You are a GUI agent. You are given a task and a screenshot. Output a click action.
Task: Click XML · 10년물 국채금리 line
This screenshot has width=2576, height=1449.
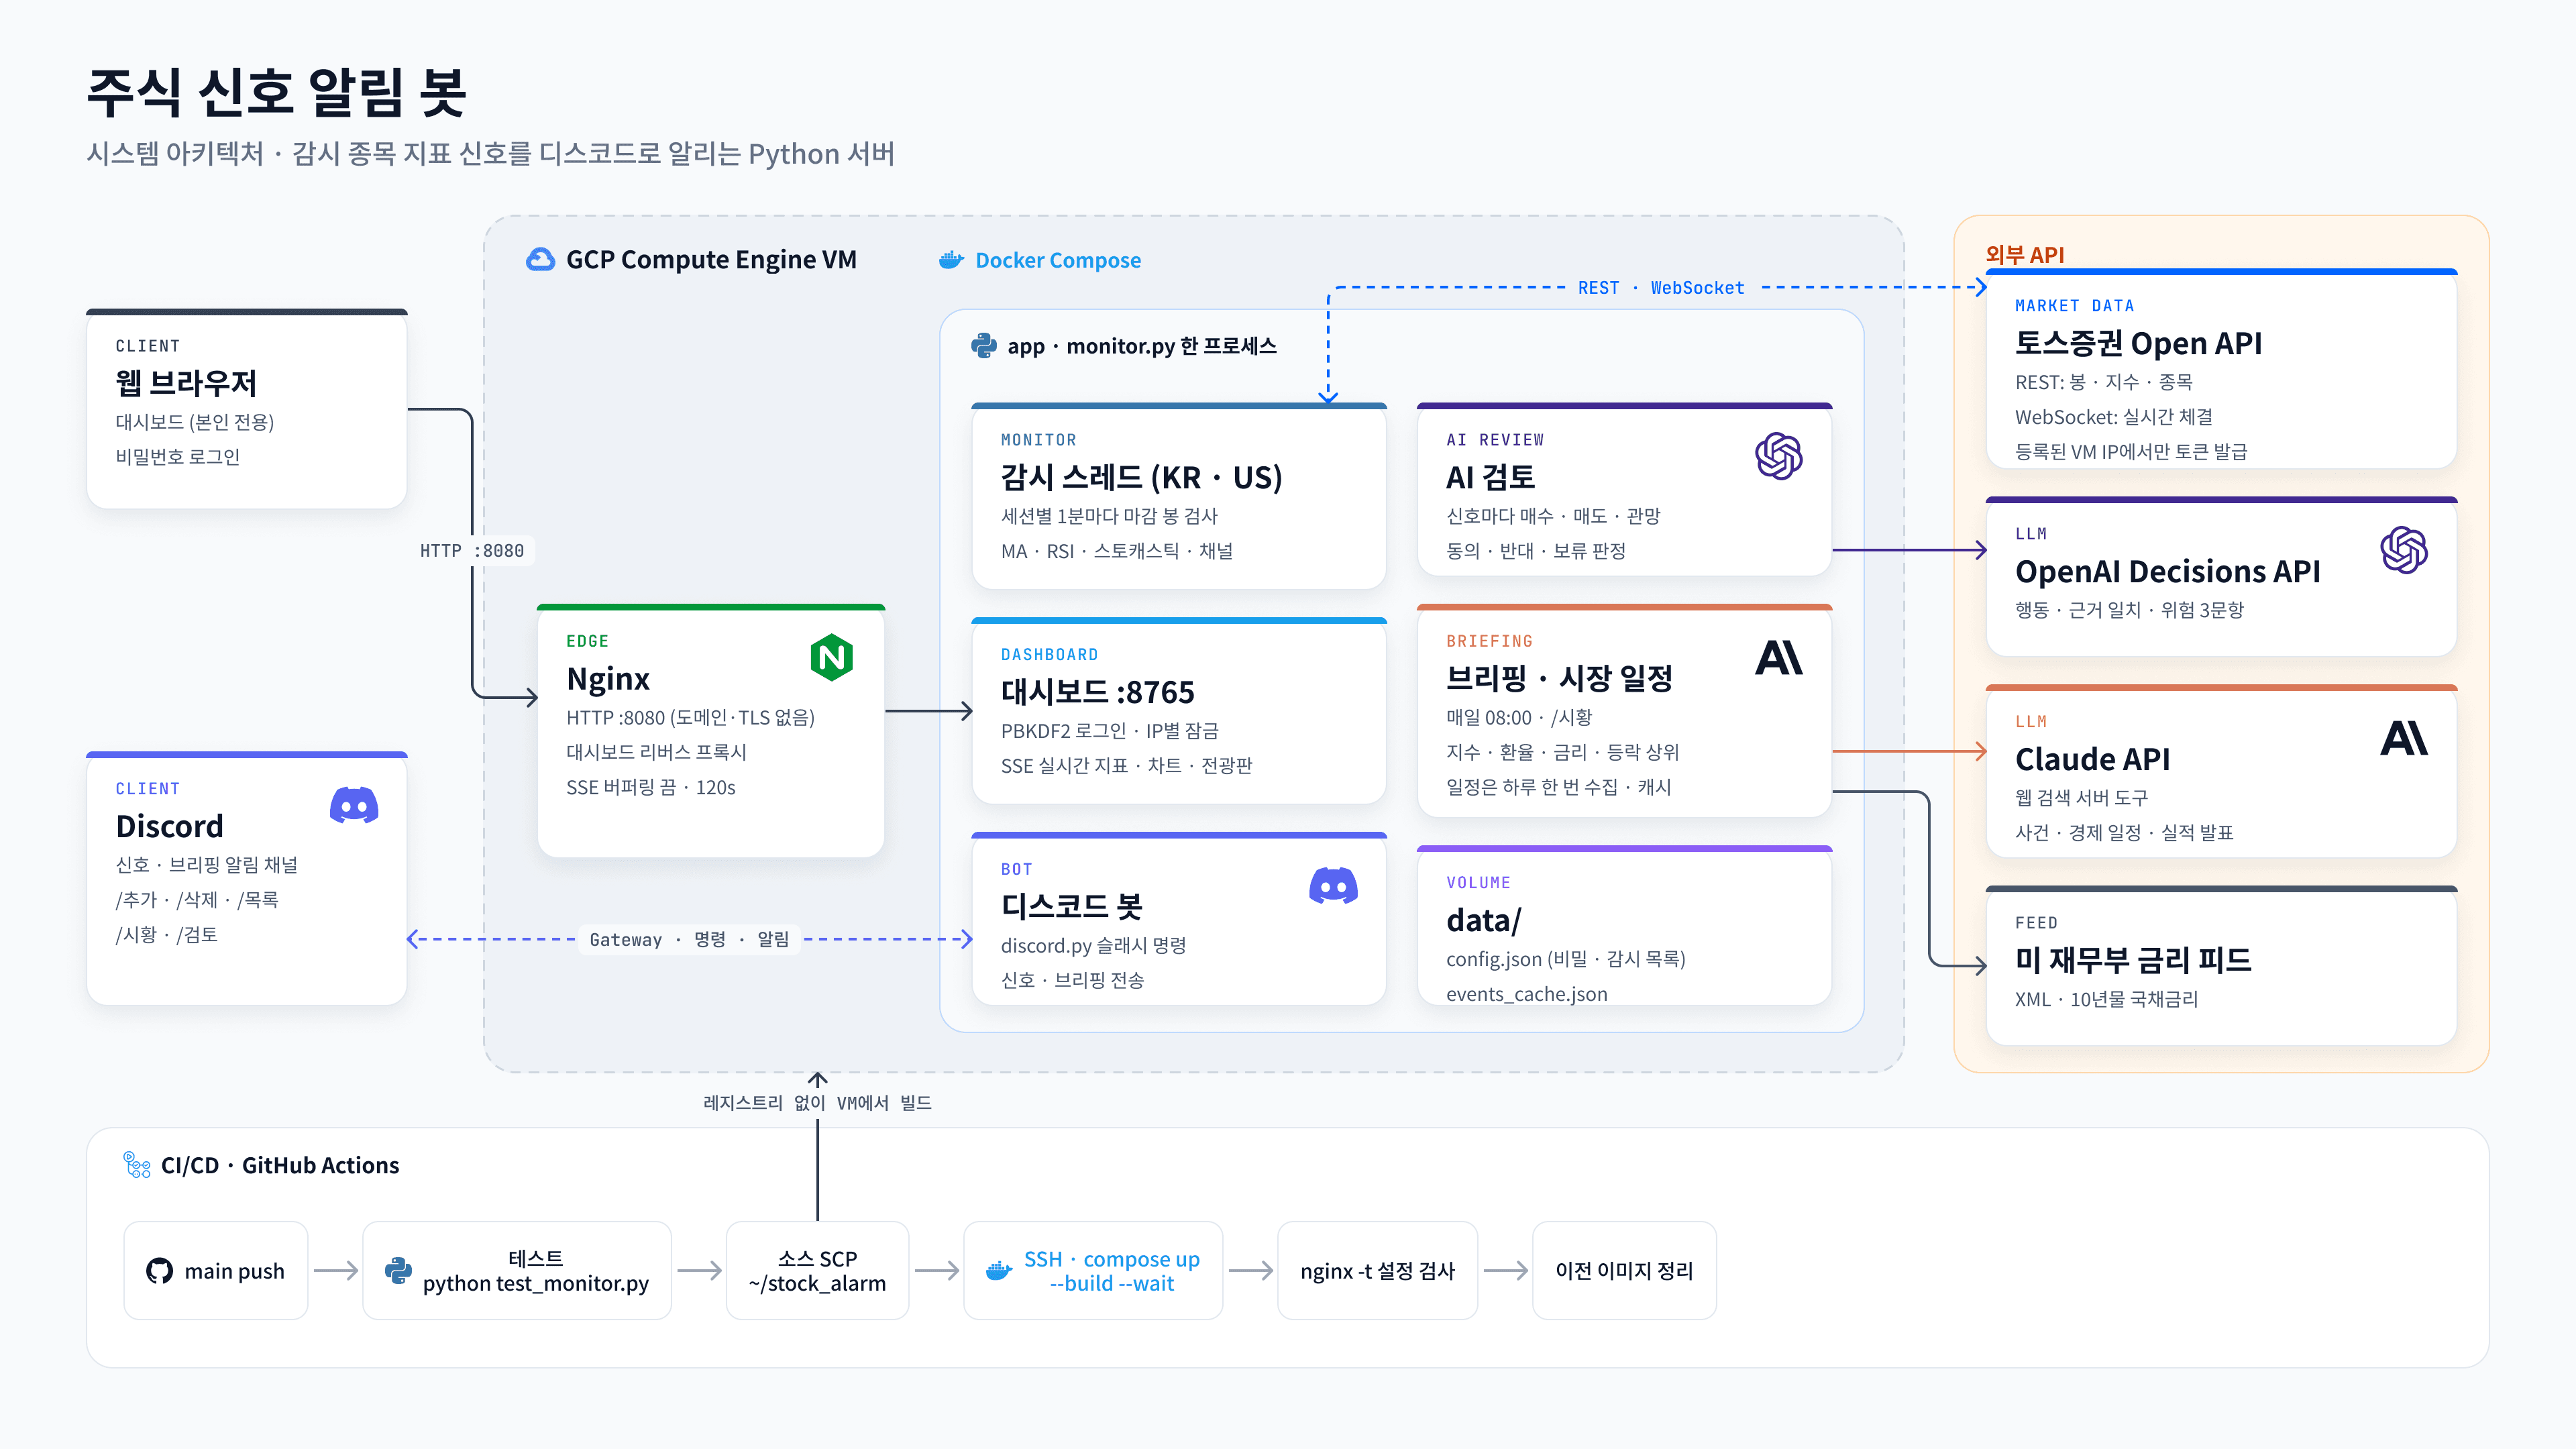pyautogui.click(x=2106, y=1000)
